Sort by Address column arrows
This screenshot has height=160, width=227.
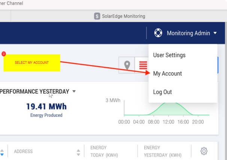click(78, 152)
